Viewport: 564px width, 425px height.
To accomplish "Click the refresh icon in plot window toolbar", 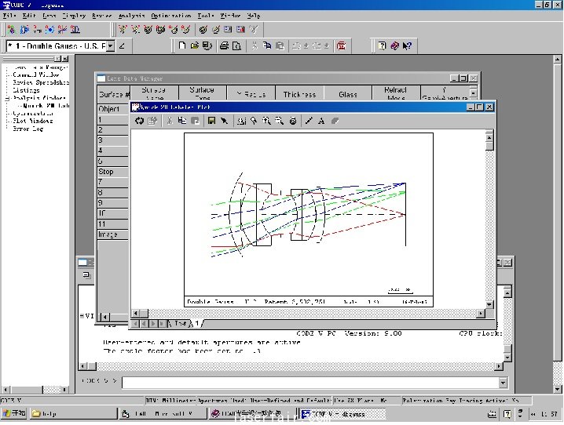I will point(140,121).
